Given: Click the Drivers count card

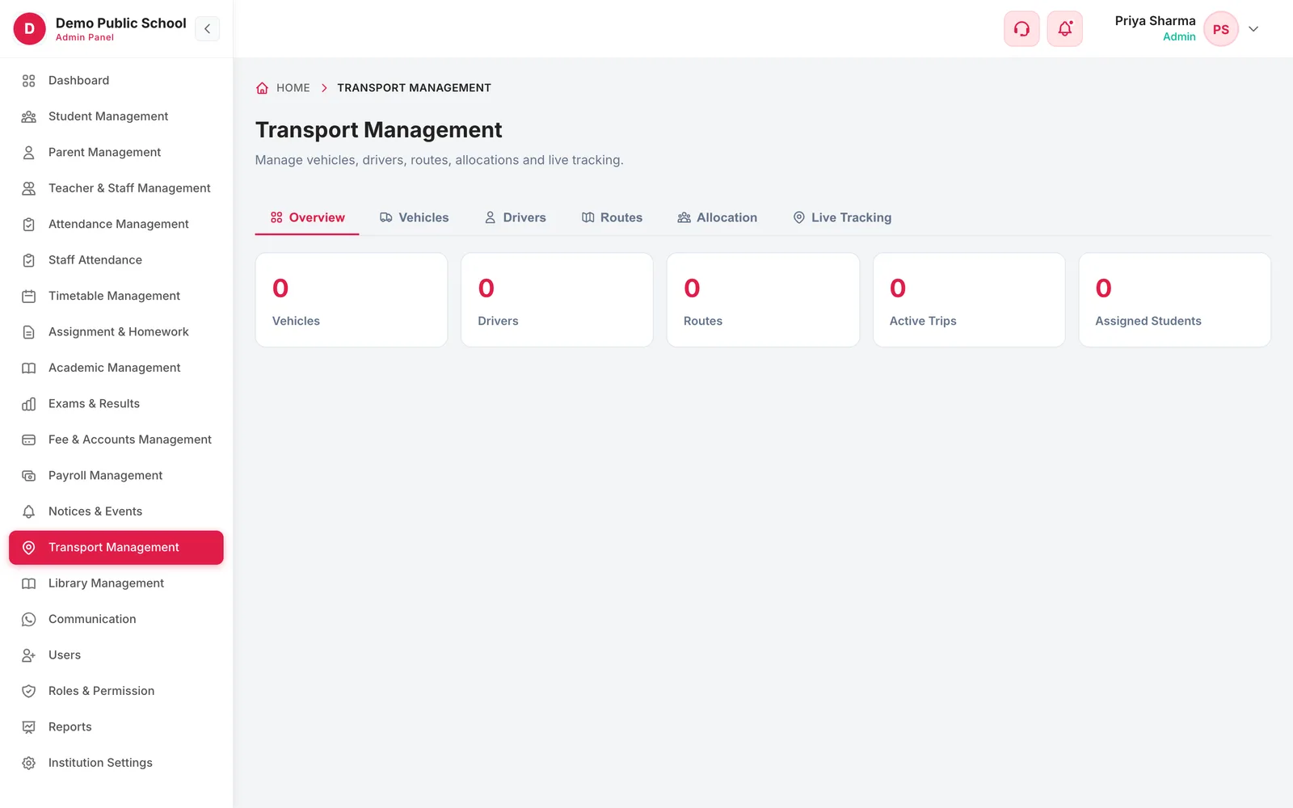Looking at the screenshot, I should (x=557, y=300).
